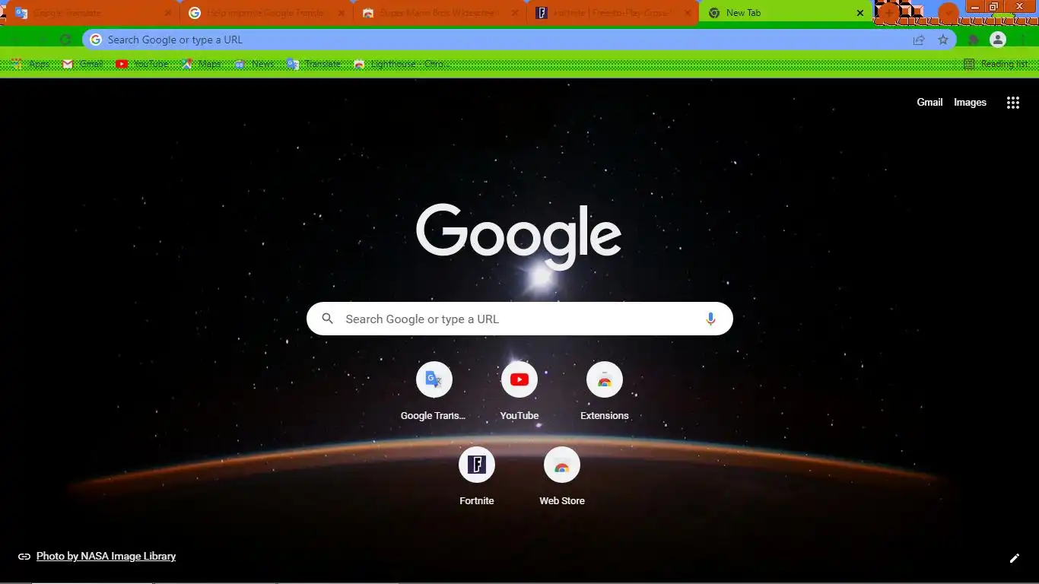Image resolution: width=1039 pixels, height=584 pixels.
Task: Open the profile avatar menu
Action: (998, 40)
